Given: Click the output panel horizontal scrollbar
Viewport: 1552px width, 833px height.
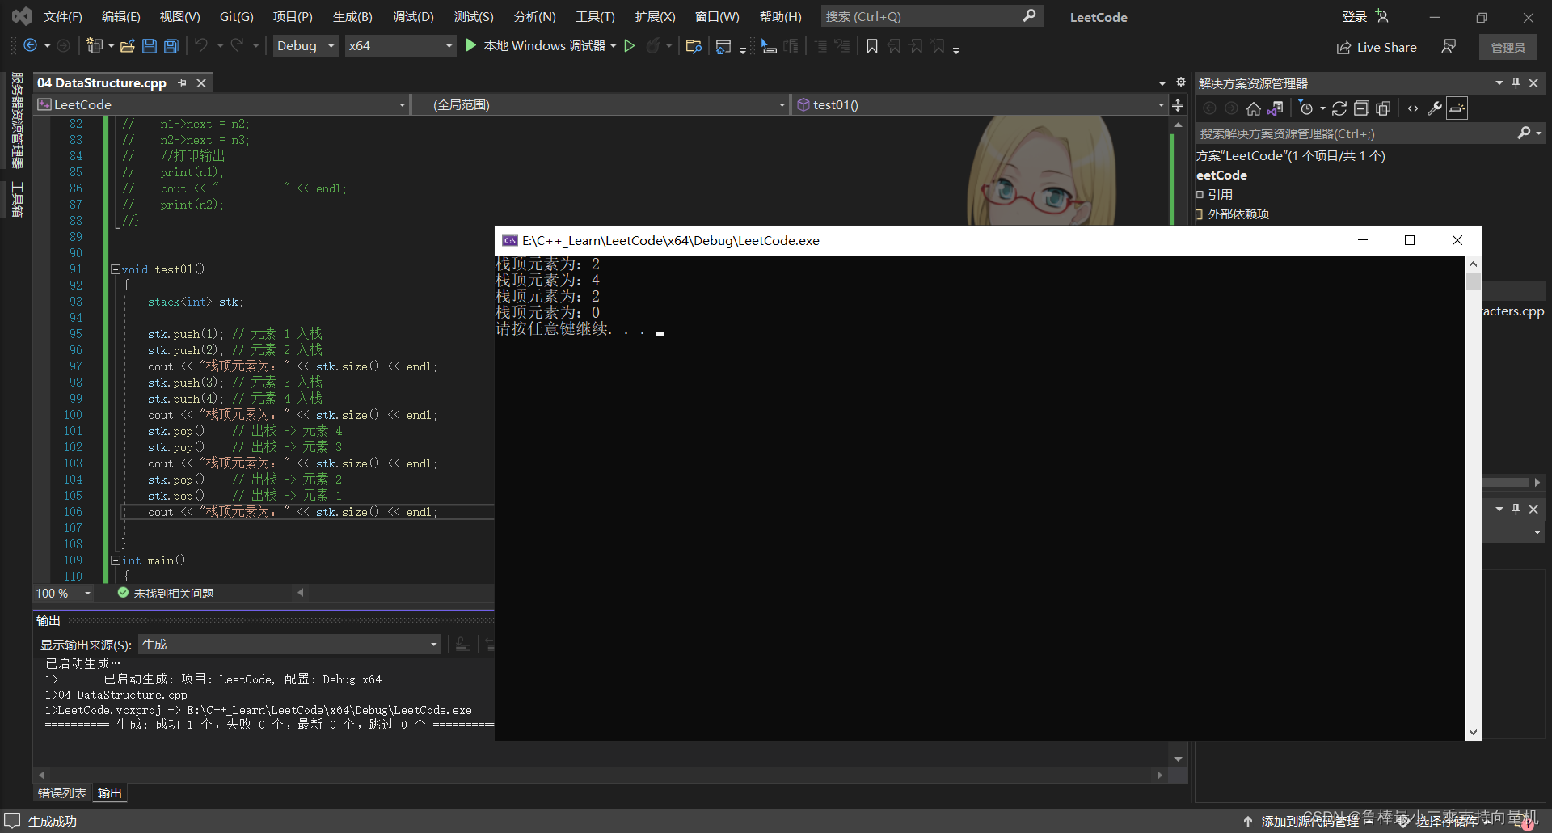Looking at the screenshot, I should [601, 775].
